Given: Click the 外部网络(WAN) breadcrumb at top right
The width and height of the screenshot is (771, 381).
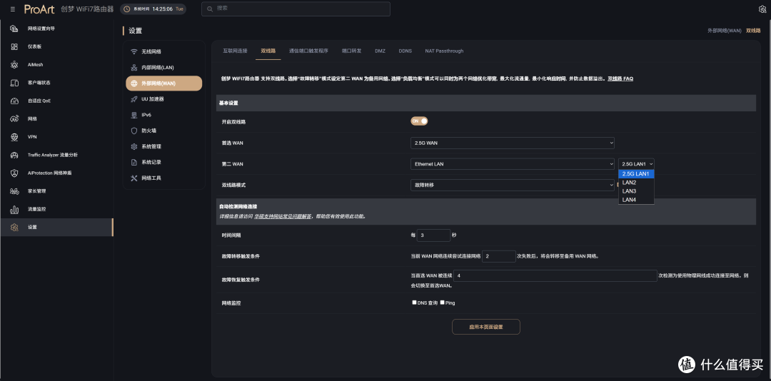Looking at the screenshot, I should tap(724, 31).
